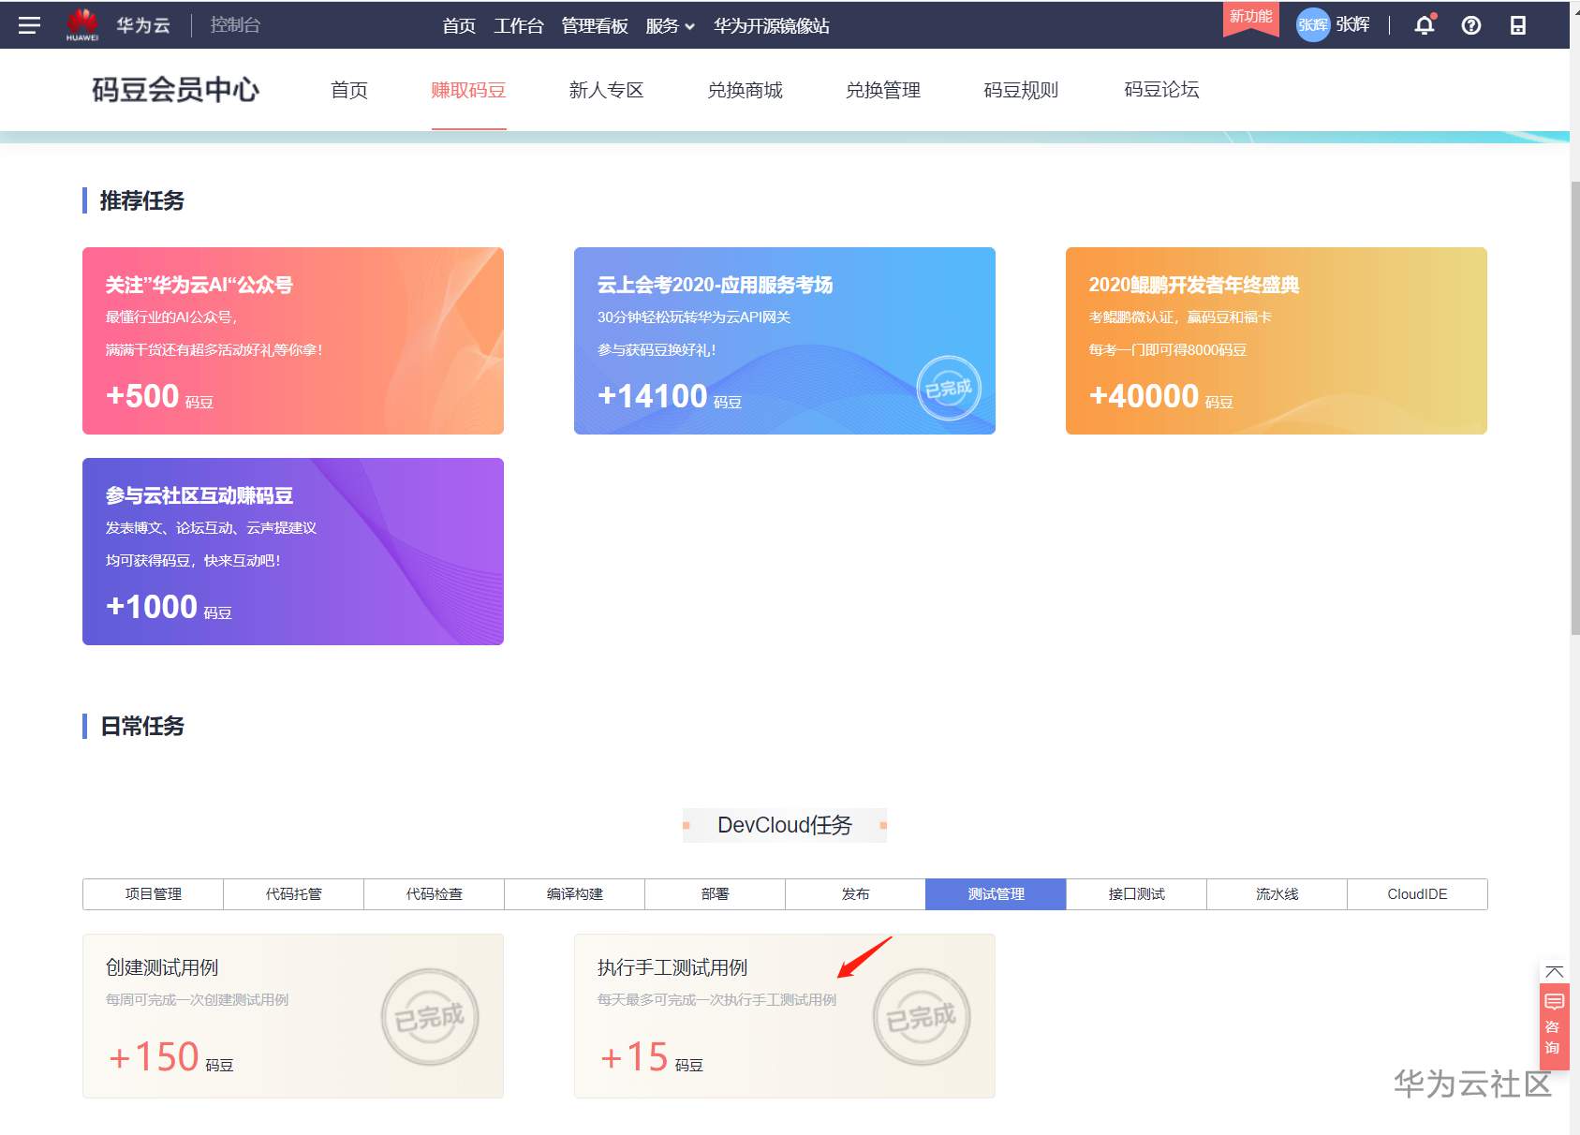
Task: Click the back-to-top arrow icon
Action: pyautogui.click(x=1555, y=971)
